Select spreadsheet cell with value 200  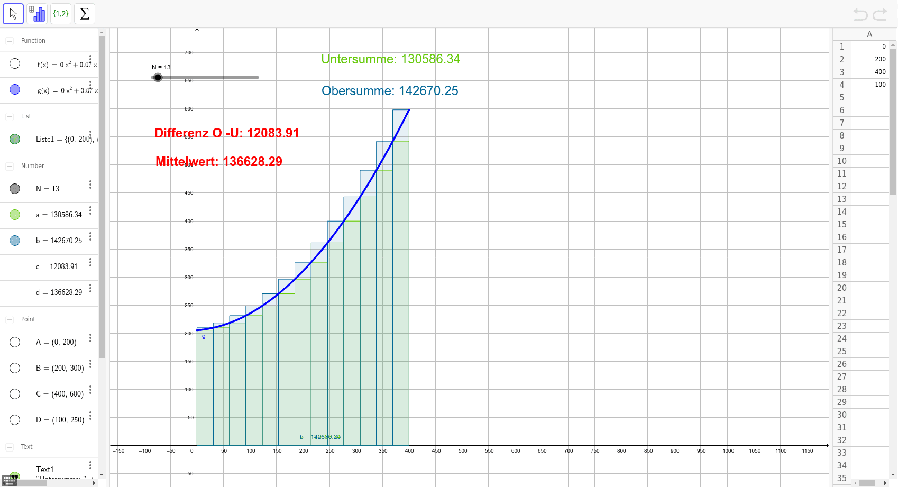tap(869, 59)
